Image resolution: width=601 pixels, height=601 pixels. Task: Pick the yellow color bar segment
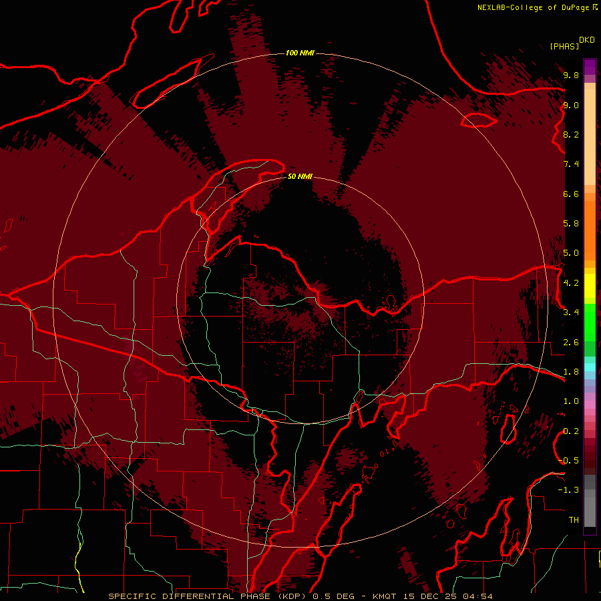(590, 286)
